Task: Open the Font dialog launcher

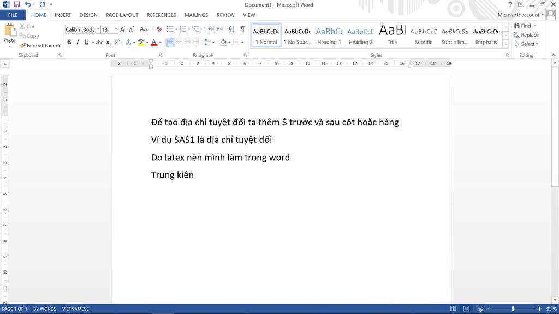Action: click(161, 55)
